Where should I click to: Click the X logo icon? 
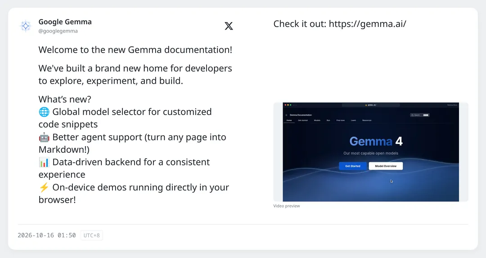tap(229, 26)
